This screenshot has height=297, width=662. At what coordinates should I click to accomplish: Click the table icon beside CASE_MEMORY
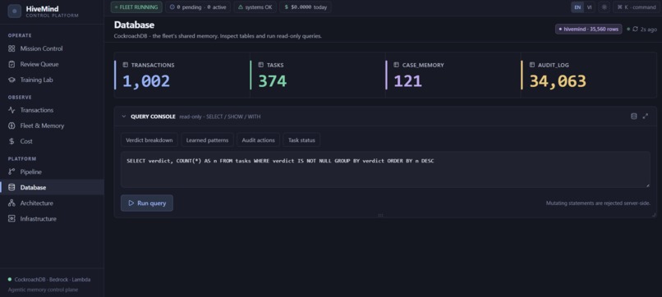396,65
